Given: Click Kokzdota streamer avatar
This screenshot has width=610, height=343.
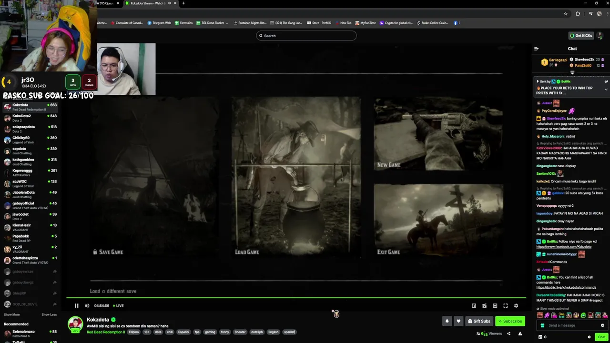Looking at the screenshot, I should [x=75, y=324].
